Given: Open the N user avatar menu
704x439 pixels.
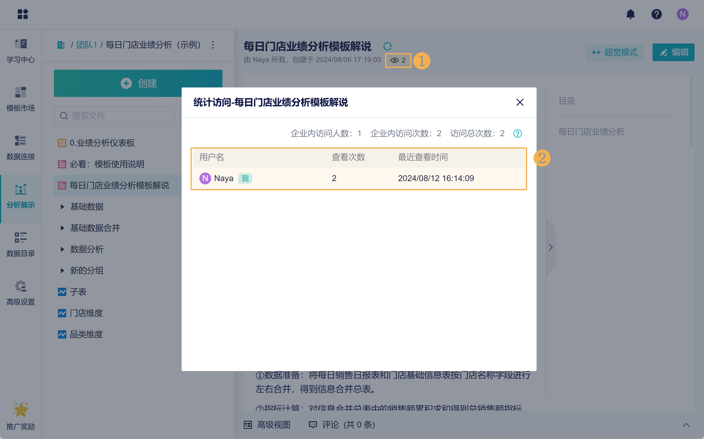Looking at the screenshot, I should 682,14.
